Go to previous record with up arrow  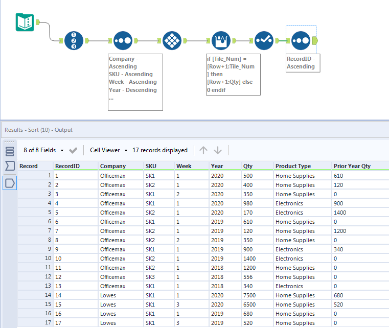click(x=203, y=150)
